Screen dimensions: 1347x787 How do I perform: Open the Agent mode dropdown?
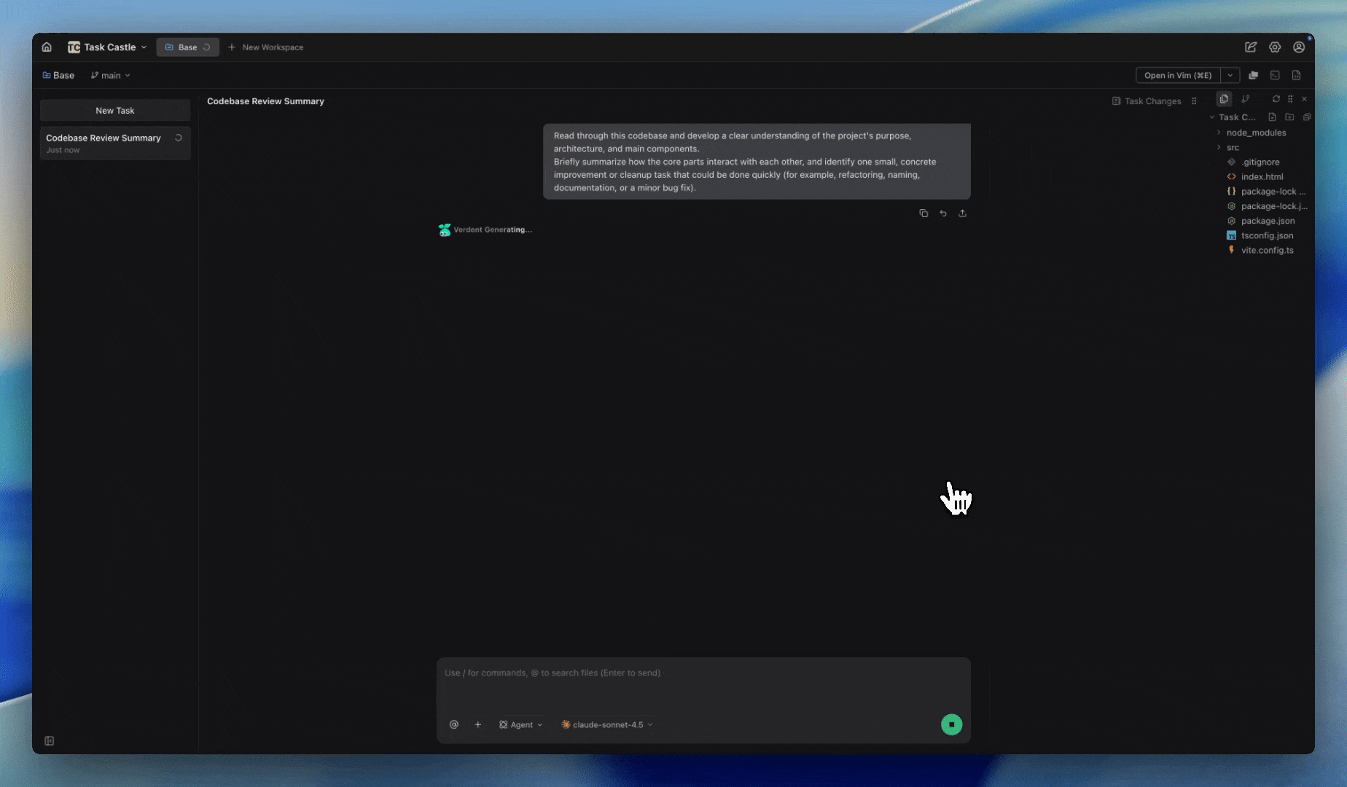[520, 725]
